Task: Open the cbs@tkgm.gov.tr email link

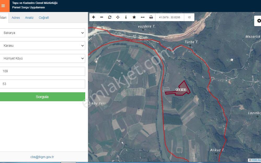Action: click(x=42, y=157)
